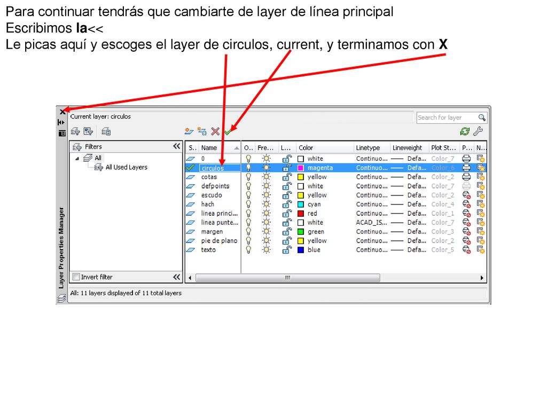Click magenta color swatch of circulos
The width and height of the screenshot is (547, 410).
pyautogui.click(x=301, y=168)
